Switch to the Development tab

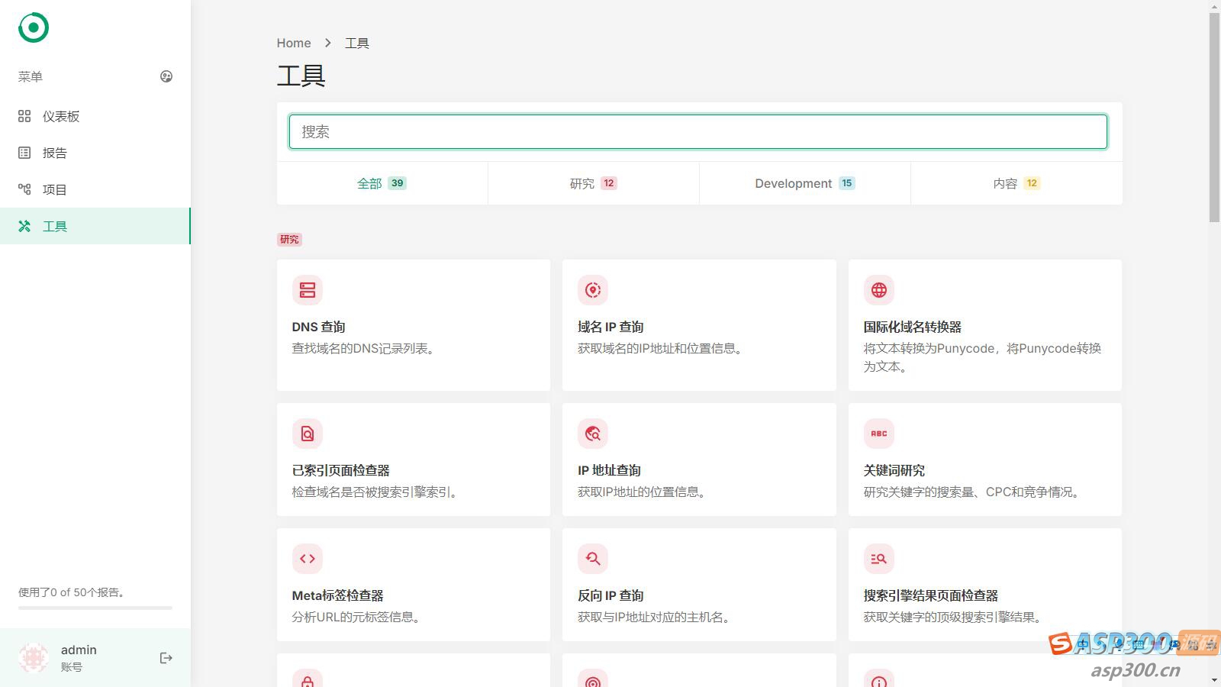804,183
